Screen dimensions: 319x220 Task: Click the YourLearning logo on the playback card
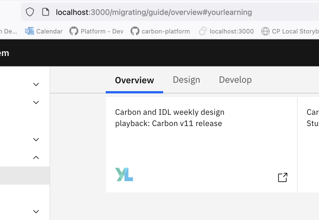(124, 175)
